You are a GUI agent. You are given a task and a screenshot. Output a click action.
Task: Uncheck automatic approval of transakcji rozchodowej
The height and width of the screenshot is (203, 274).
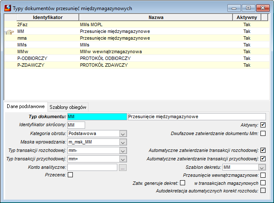pyautogui.click(x=263, y=150)
